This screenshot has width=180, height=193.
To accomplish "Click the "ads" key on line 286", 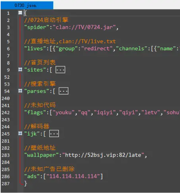I will (32, 176).
